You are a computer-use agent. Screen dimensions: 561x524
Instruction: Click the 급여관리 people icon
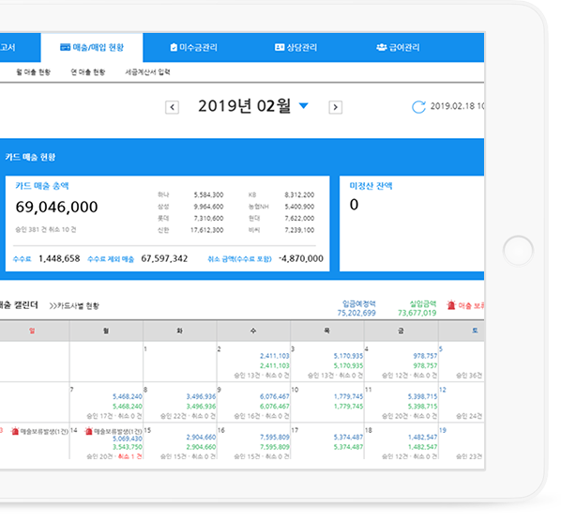(x=382, y=47)
